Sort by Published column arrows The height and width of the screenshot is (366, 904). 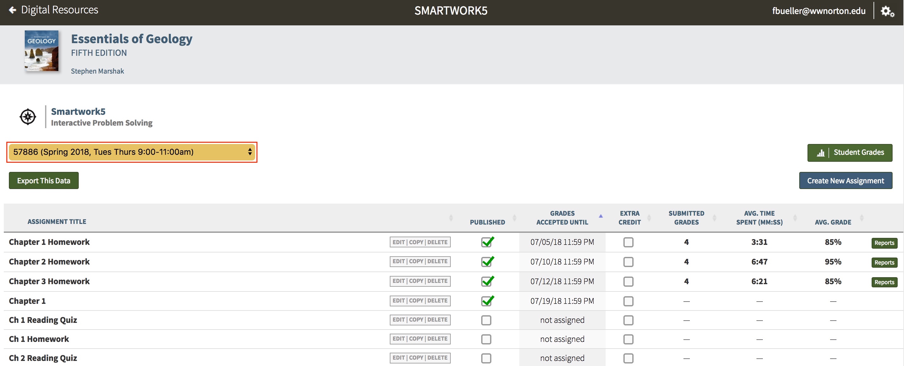pos(514,218)
